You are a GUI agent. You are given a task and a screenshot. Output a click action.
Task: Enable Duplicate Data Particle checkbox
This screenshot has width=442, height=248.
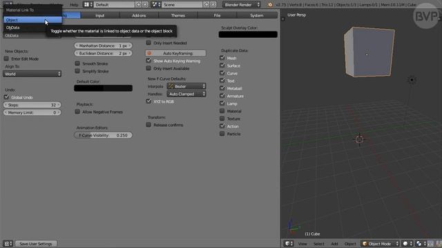click(x=222, y=134)
